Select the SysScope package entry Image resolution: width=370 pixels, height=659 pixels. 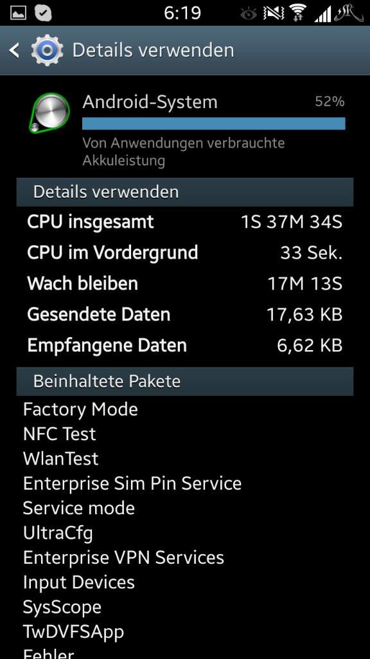tap(62, 608)
